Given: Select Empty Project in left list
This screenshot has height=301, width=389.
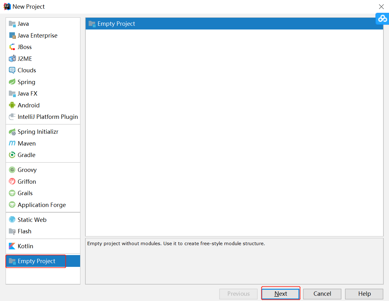Looking at the screenshot, I should pyautogui.click(x=43, y=261).
